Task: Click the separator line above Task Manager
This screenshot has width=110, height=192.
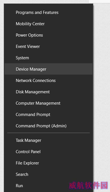Action: (x=49, y=133)
